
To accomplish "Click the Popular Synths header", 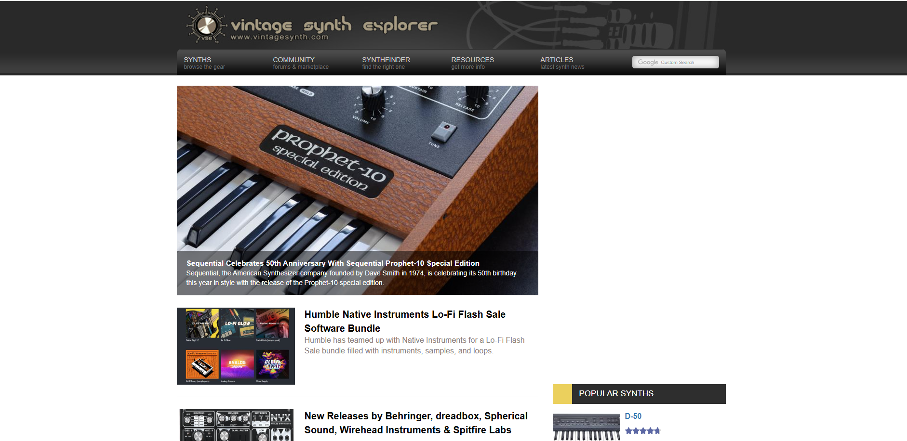I will tap(616, 393).
